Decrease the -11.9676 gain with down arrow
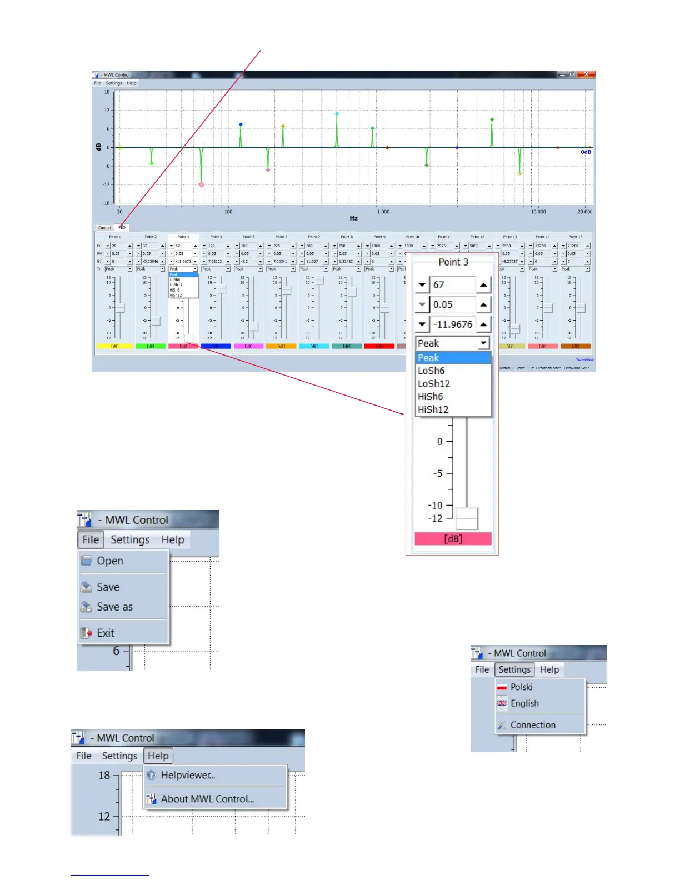 coord(422,324)
